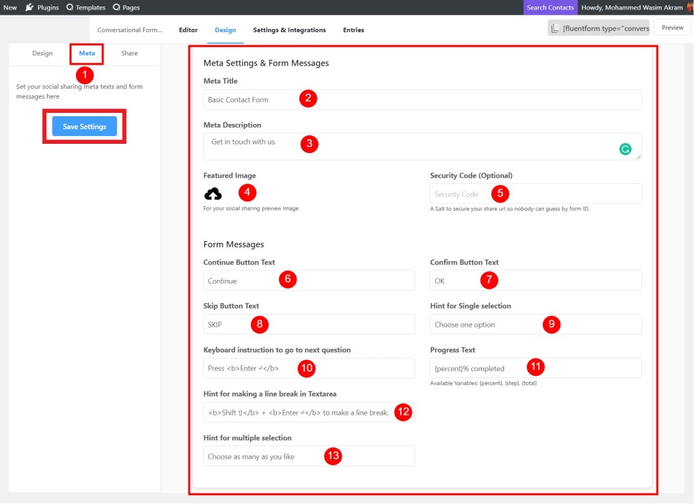This screenshot has height=504, width=694.
Task: Open Grammarly suggestions in Meta Description
Action: tap(627, 148)
